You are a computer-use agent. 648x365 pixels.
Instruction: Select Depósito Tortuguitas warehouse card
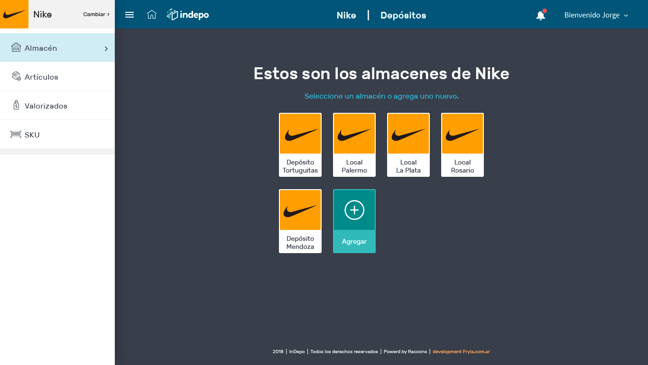[x=300, y=145]
